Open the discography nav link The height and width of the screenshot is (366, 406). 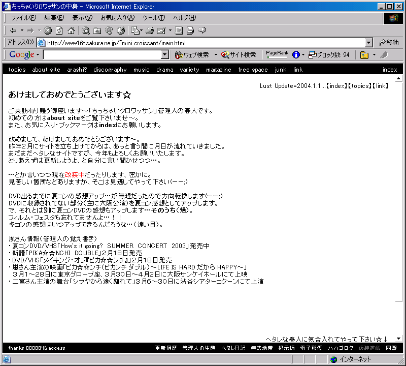tap(110, 70)
